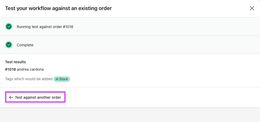Image resolution: width=260 pixels, height=122 pixels.
Task: Click the Test results heading
Action: point(15,62)
